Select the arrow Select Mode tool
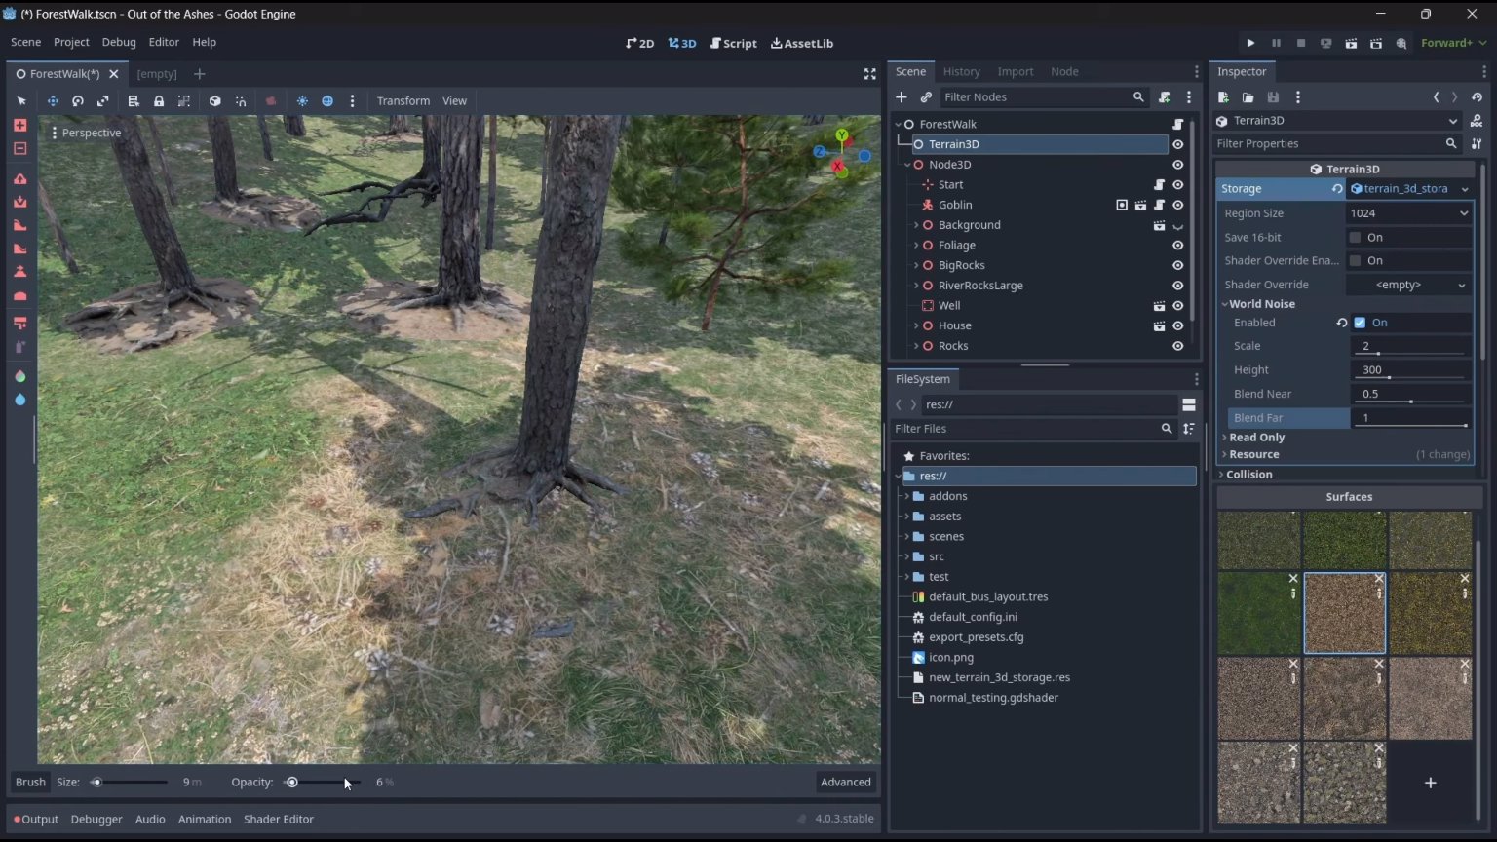 21,101
